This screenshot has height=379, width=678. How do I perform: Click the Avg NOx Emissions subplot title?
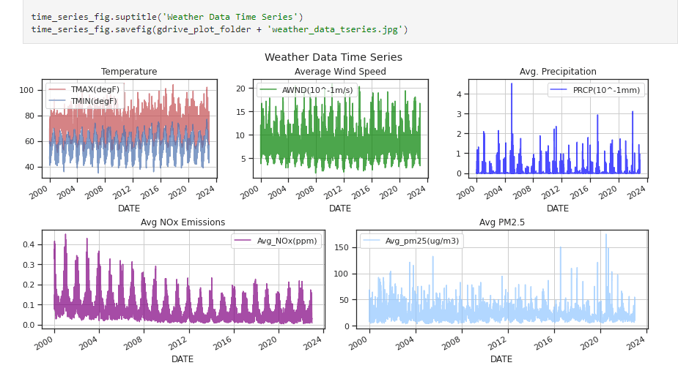click(183, 222)
